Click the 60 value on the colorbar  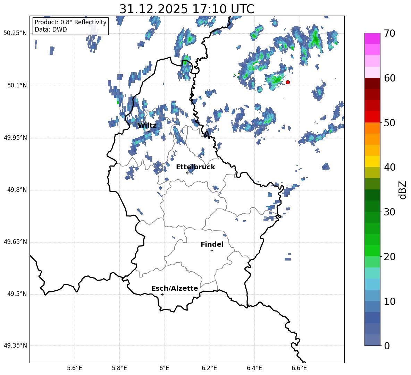(x=389, y=78)
